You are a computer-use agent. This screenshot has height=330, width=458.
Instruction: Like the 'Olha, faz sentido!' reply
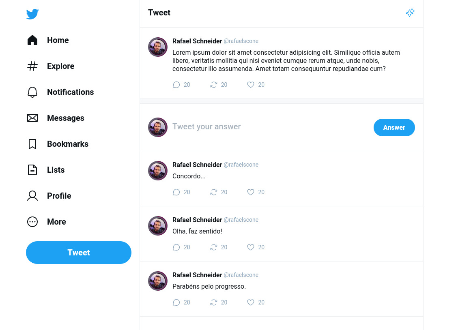point(251,247)
